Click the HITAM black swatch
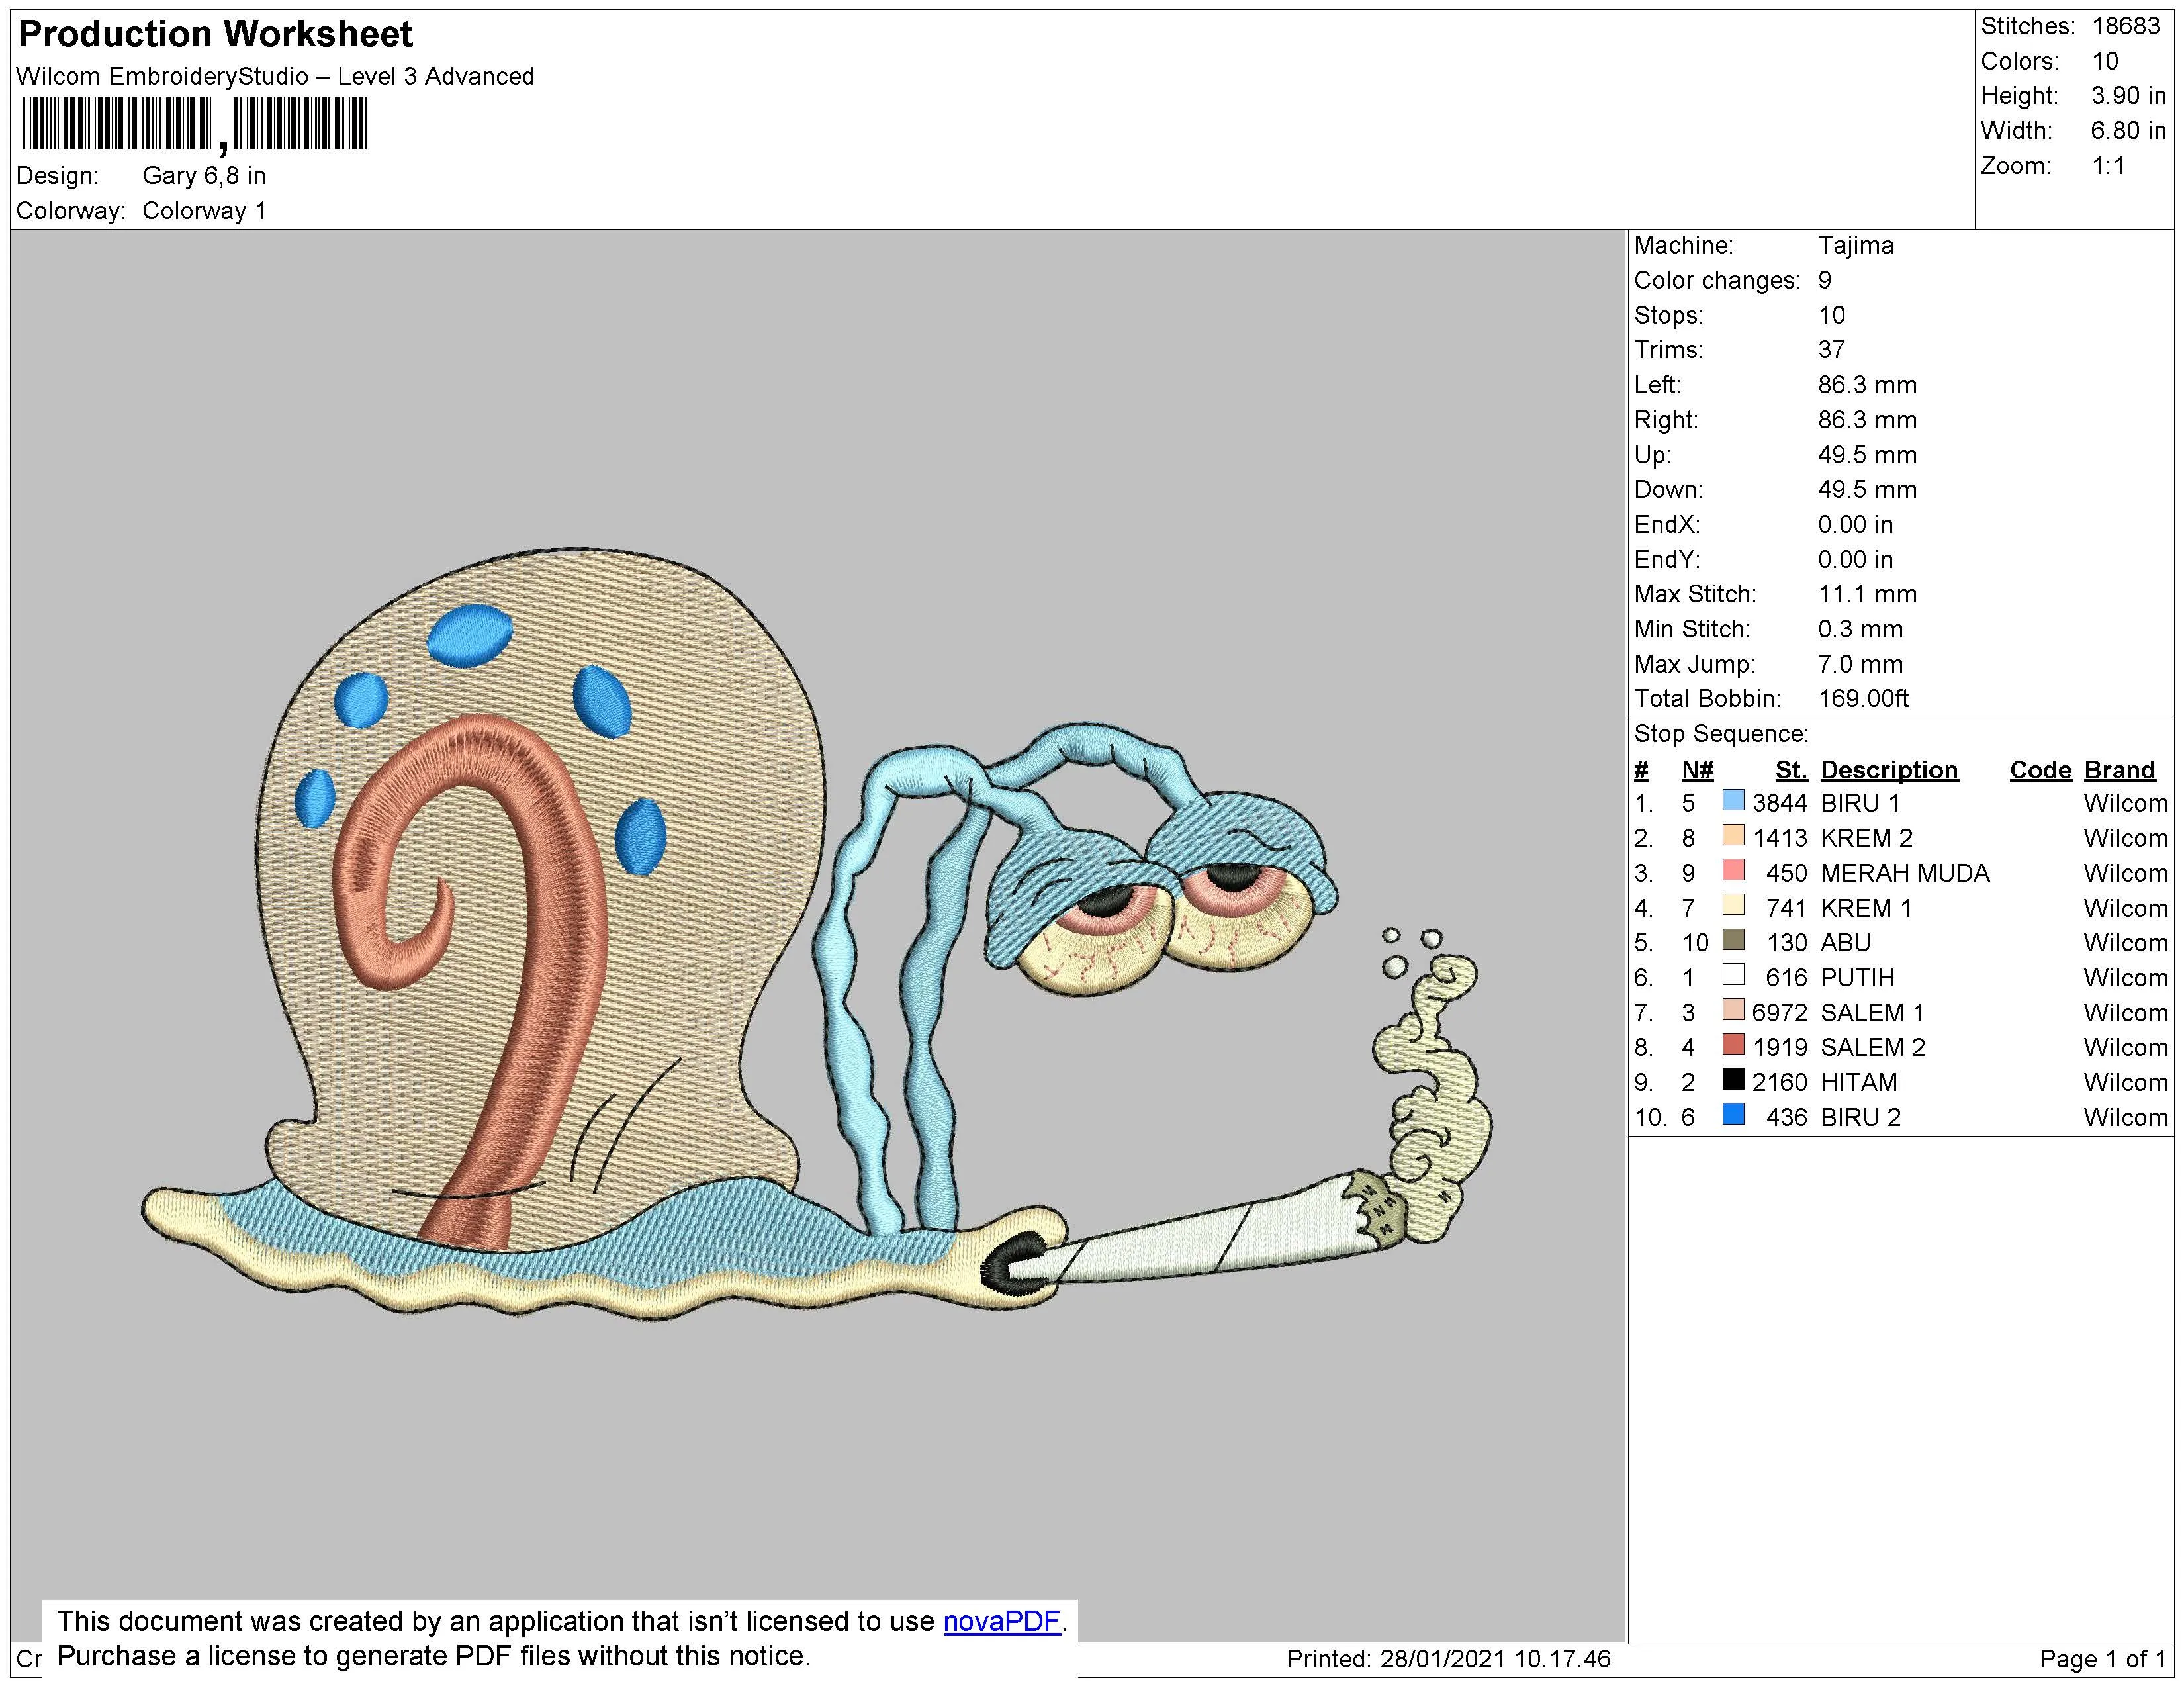This screenshot has width=2184, height=1688. pyautogui.click(x=1733, y=1080)
